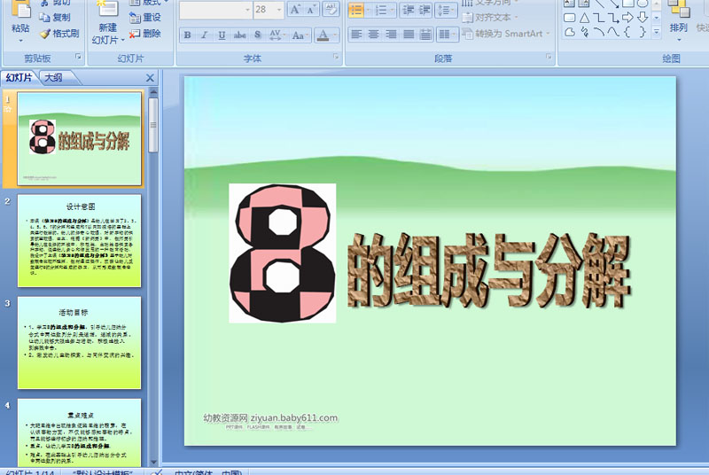Viewport: 709px width, 475px height.
Task: Toggle bold formatting
Action: (187, 35)
